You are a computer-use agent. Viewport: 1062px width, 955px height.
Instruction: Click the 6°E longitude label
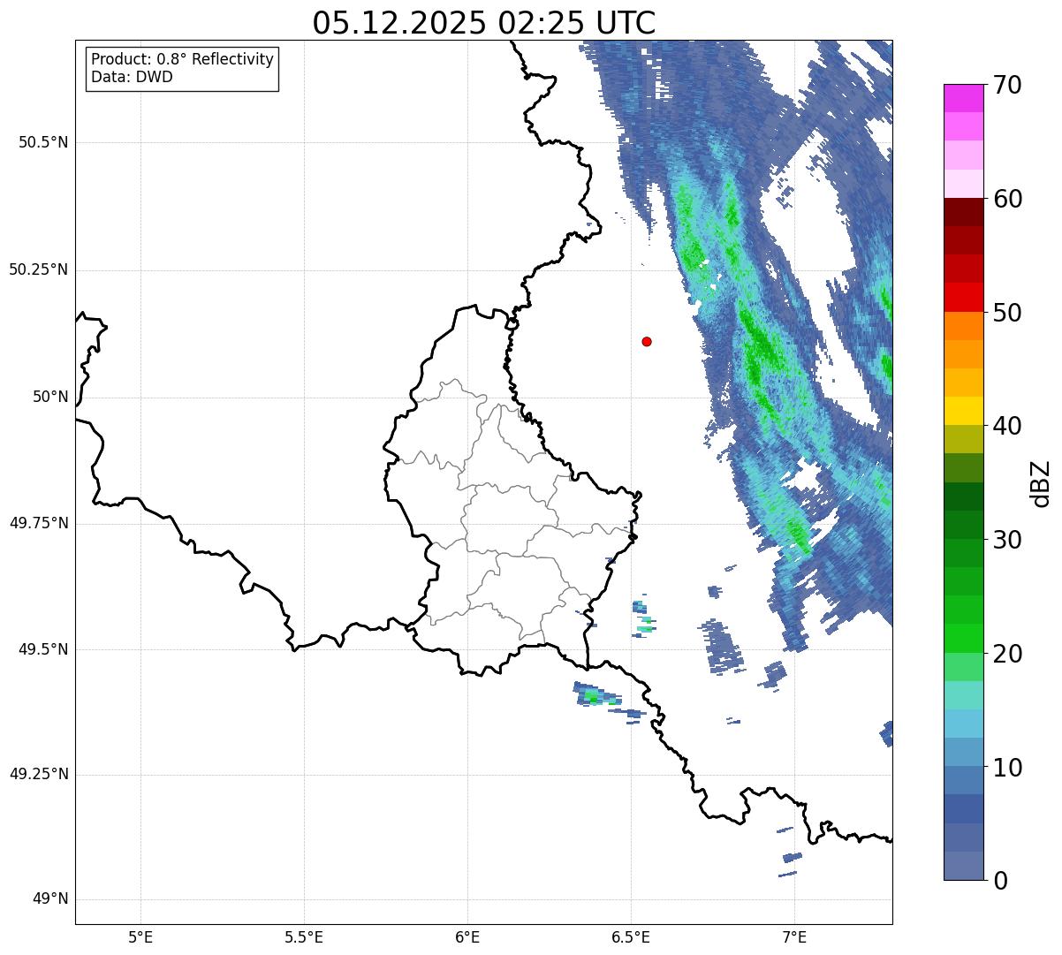[x=467, y=936]
